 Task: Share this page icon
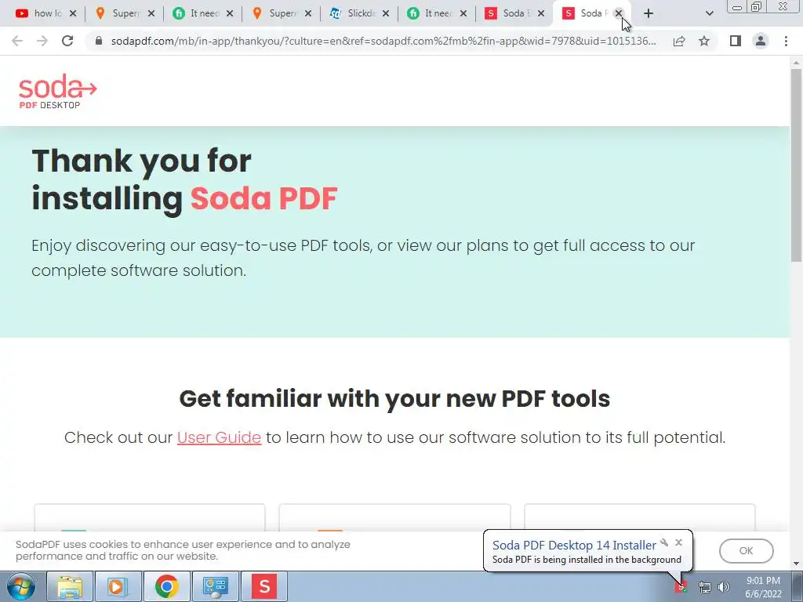point(679,41)
